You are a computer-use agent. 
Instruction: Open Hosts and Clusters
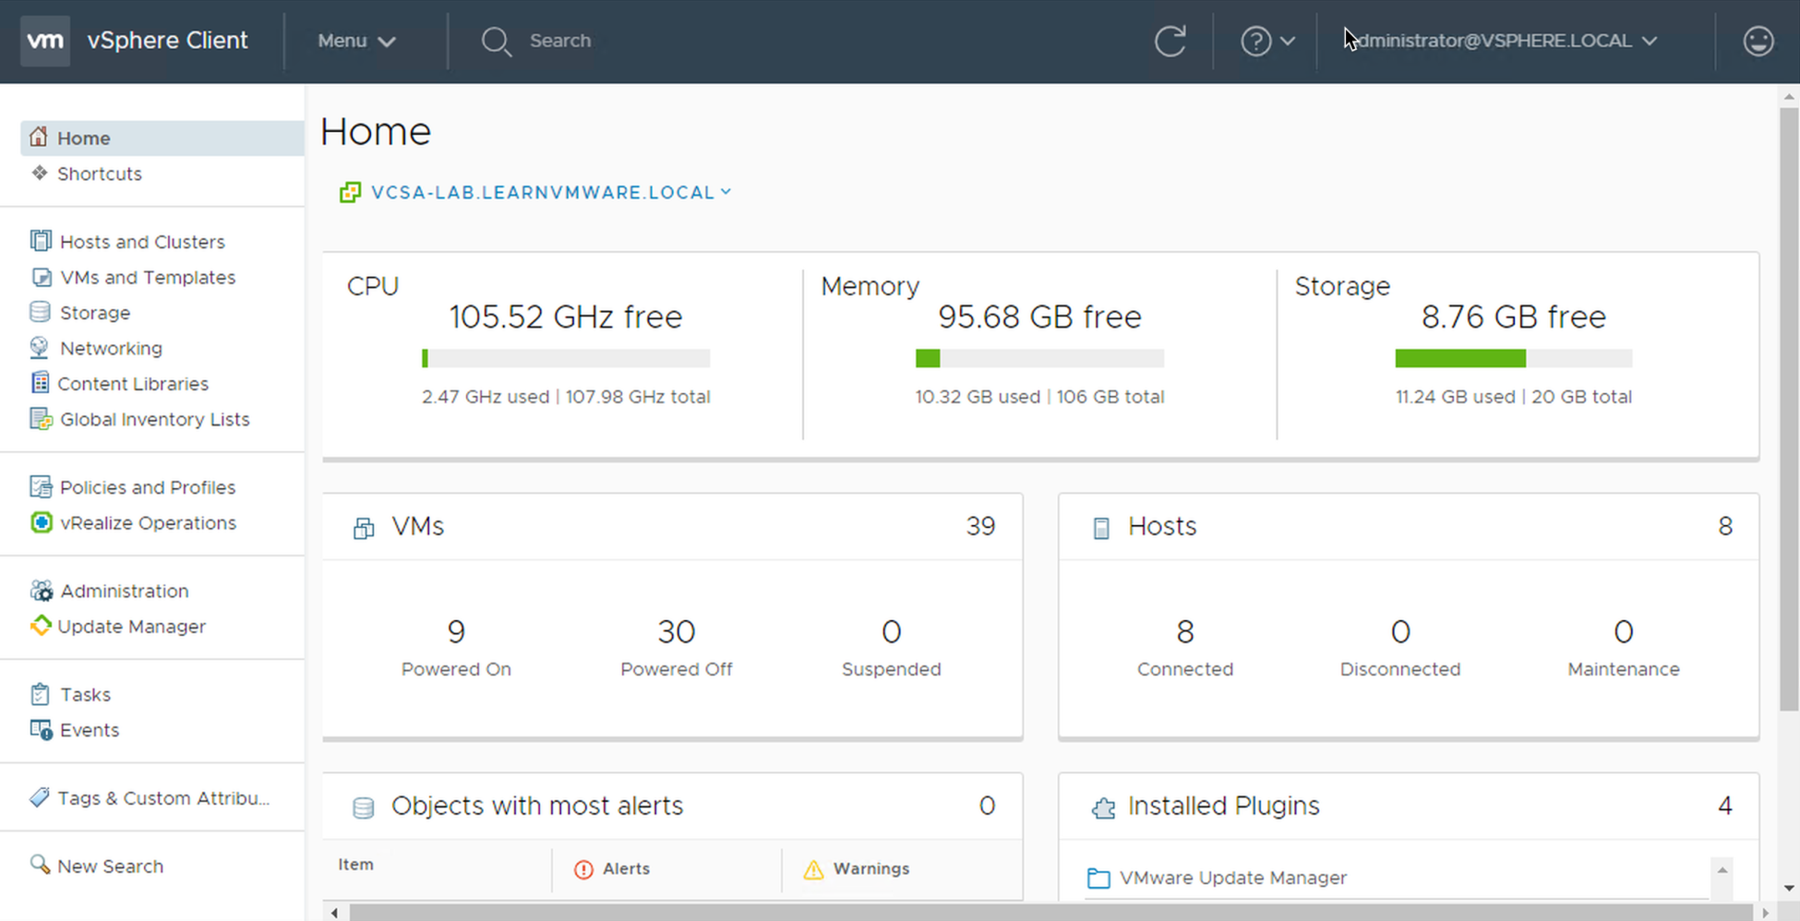coord(142,242)
